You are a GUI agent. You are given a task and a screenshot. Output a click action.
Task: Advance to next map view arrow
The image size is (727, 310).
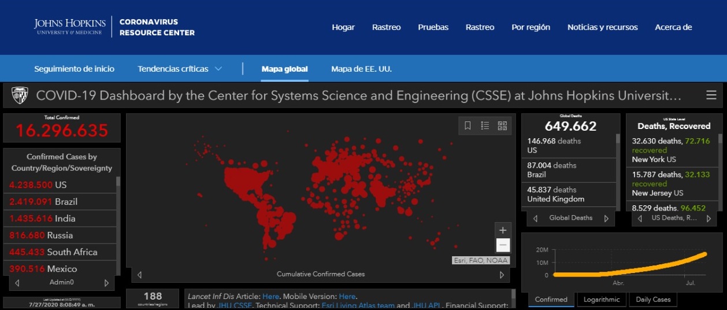click(502, 275)
